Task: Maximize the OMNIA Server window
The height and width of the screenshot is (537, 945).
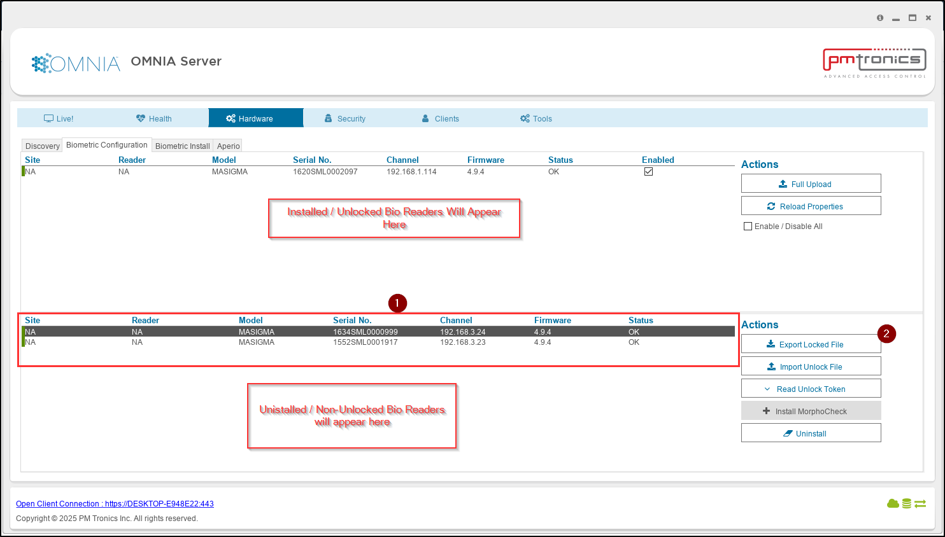Action: (913, 18)
